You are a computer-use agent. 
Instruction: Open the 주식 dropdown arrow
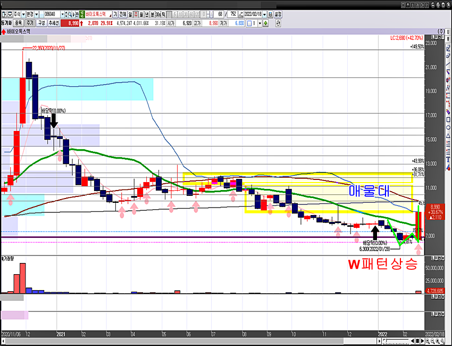23,14
